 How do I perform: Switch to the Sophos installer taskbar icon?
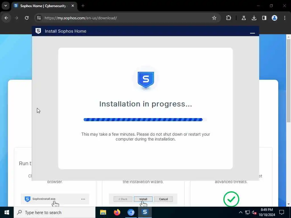(x=145, y=212)
